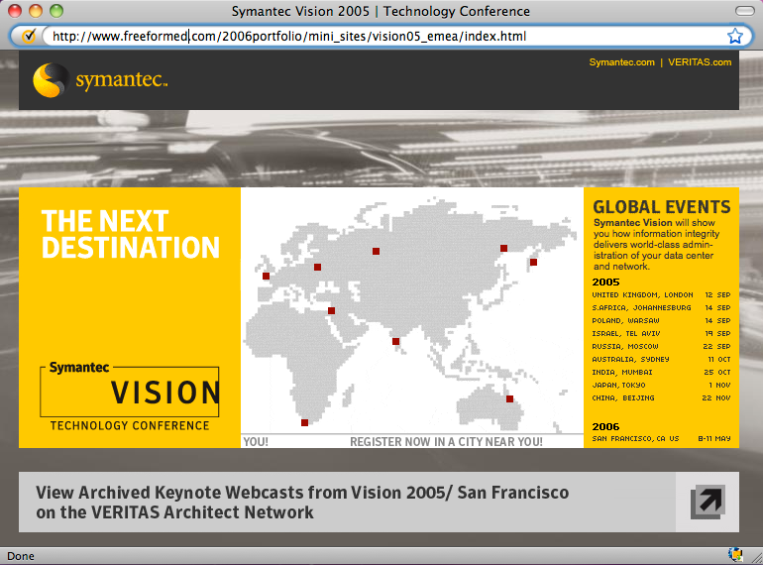The image size is (763, 565).
Task: Select S.Africa, Johannesburg 14 Sep event
Action: pyautogui.click(x=661, y=307)
